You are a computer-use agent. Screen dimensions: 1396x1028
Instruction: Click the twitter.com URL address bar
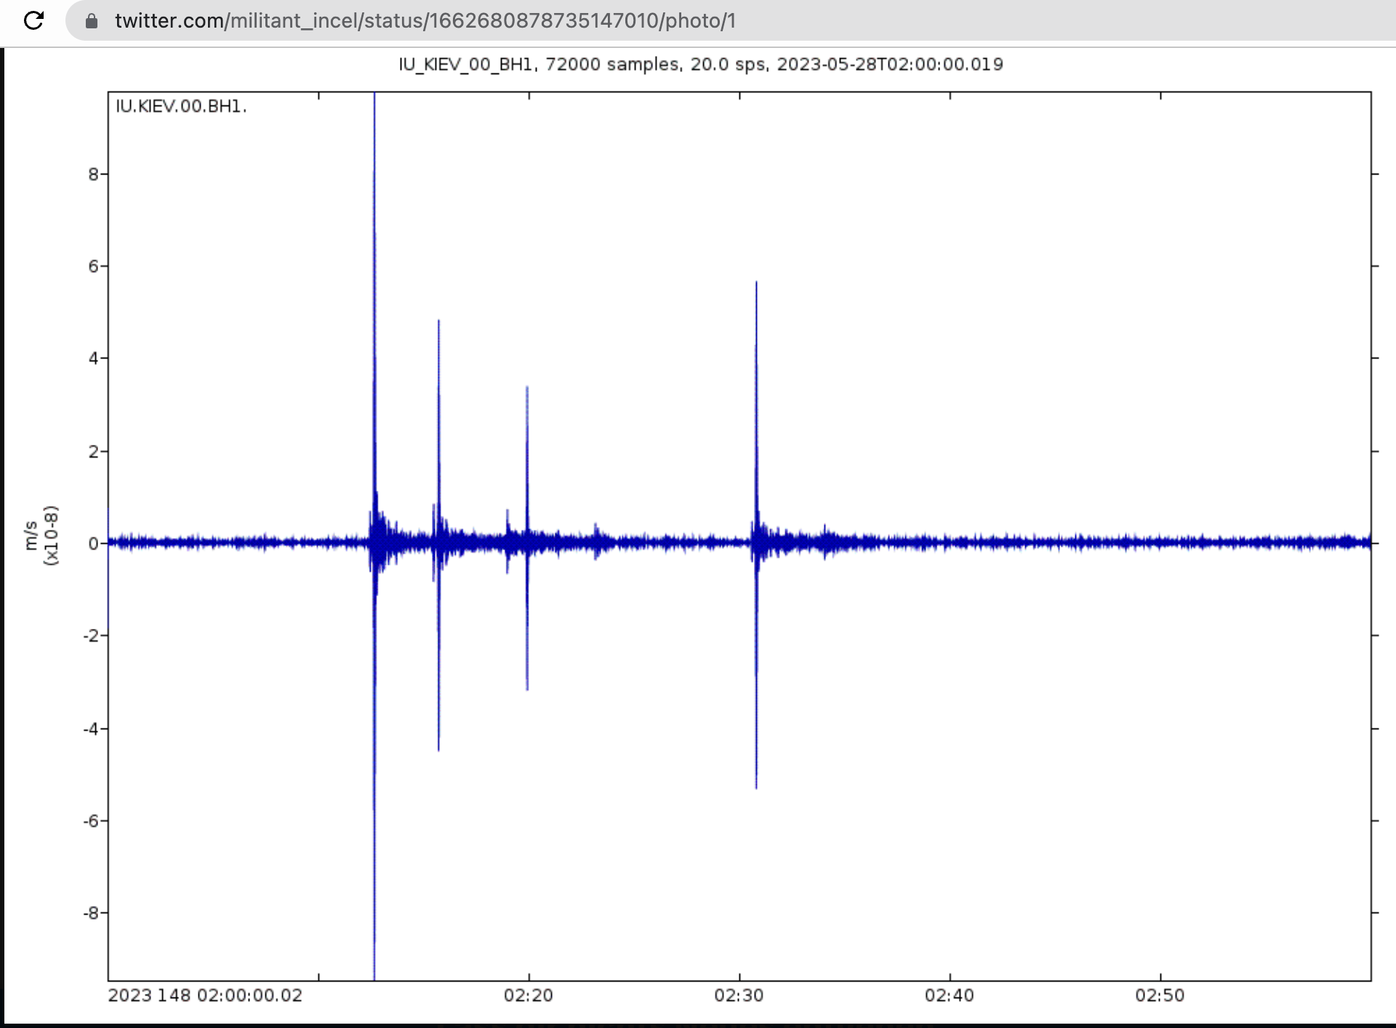731,20
